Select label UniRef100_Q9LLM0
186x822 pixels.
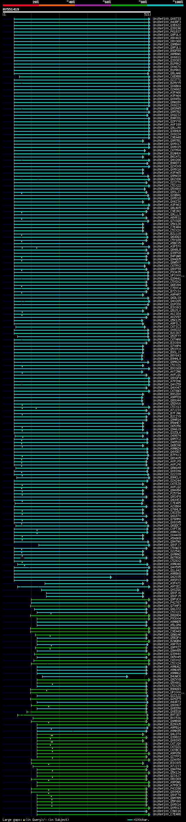(x=167, y=128)
